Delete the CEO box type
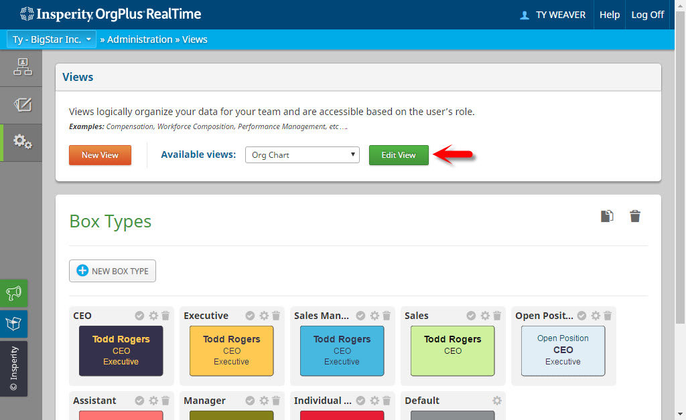Viewport: 686px width, 420px height. point(165,316)
